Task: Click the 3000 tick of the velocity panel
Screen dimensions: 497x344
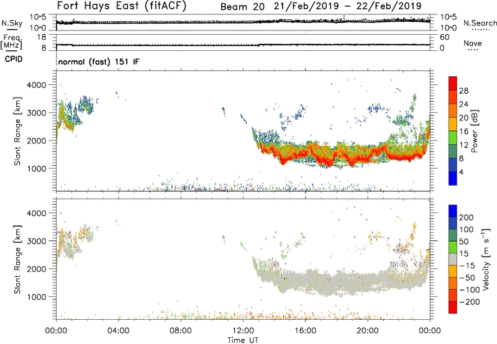Action: click(36, 241)
